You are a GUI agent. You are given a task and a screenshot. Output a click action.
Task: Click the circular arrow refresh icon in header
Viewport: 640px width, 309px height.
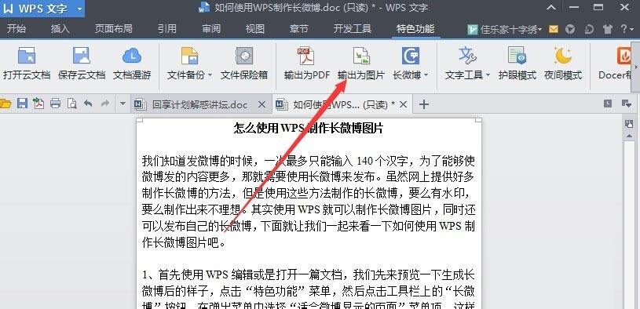(x=589, y=29)
